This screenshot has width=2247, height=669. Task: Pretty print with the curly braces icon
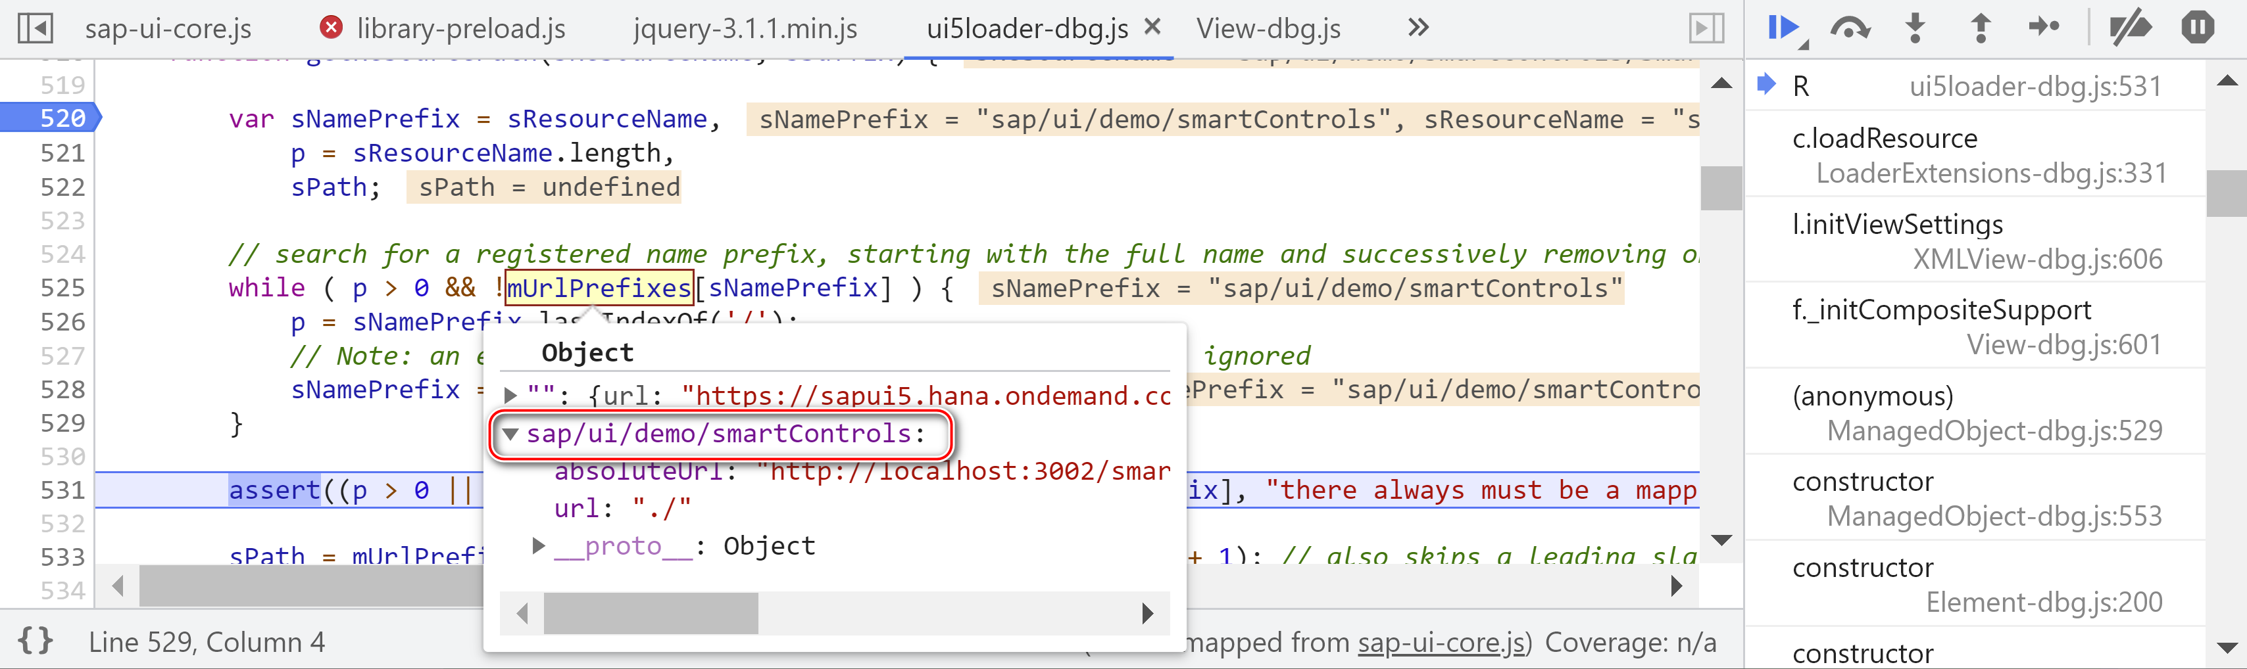36,641
